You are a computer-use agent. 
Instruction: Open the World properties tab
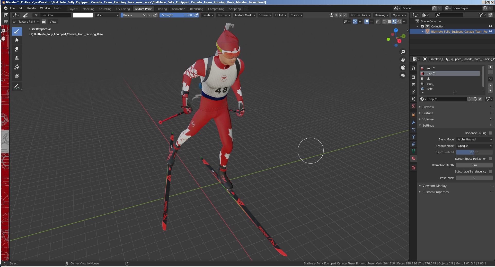coord(413,106)
